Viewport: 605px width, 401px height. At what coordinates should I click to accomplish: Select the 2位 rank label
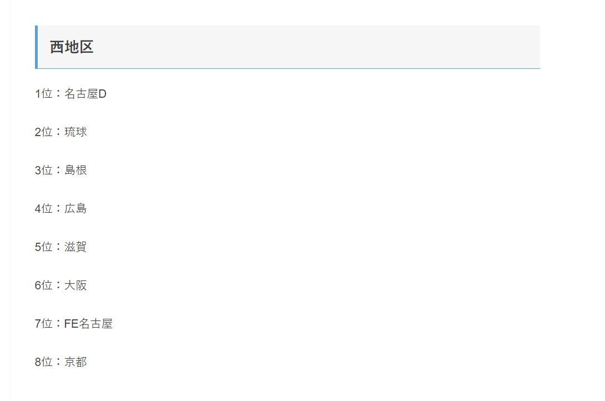[x=44, y=132]
